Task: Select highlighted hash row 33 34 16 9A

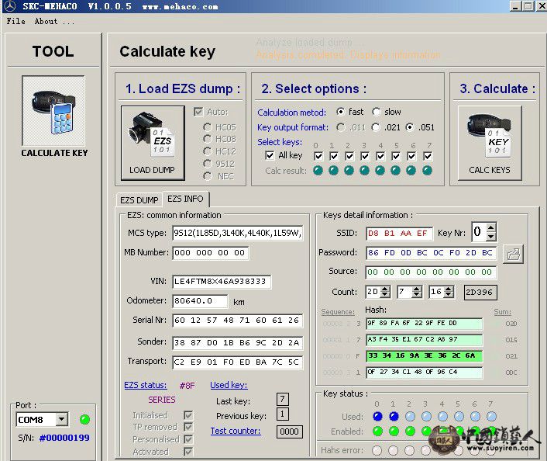Action: (425, 355)
